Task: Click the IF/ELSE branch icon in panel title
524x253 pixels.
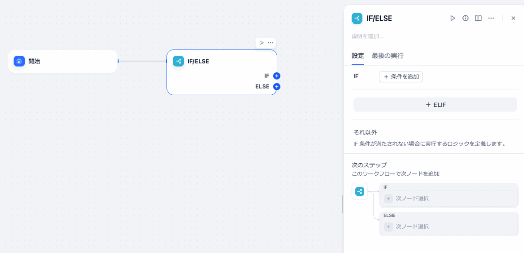Action: (x=357, y=18)
